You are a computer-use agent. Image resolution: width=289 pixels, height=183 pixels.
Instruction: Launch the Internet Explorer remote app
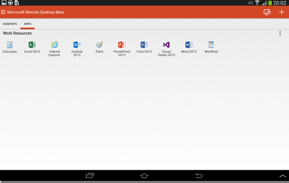(x=54, y=49)
